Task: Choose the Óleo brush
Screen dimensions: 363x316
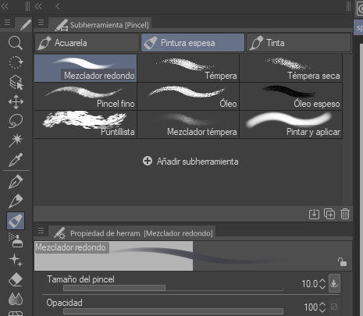Action: pyautogui.click(x=188, y=96)
